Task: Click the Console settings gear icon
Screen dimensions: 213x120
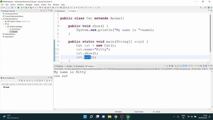Action: pos(206,66)
